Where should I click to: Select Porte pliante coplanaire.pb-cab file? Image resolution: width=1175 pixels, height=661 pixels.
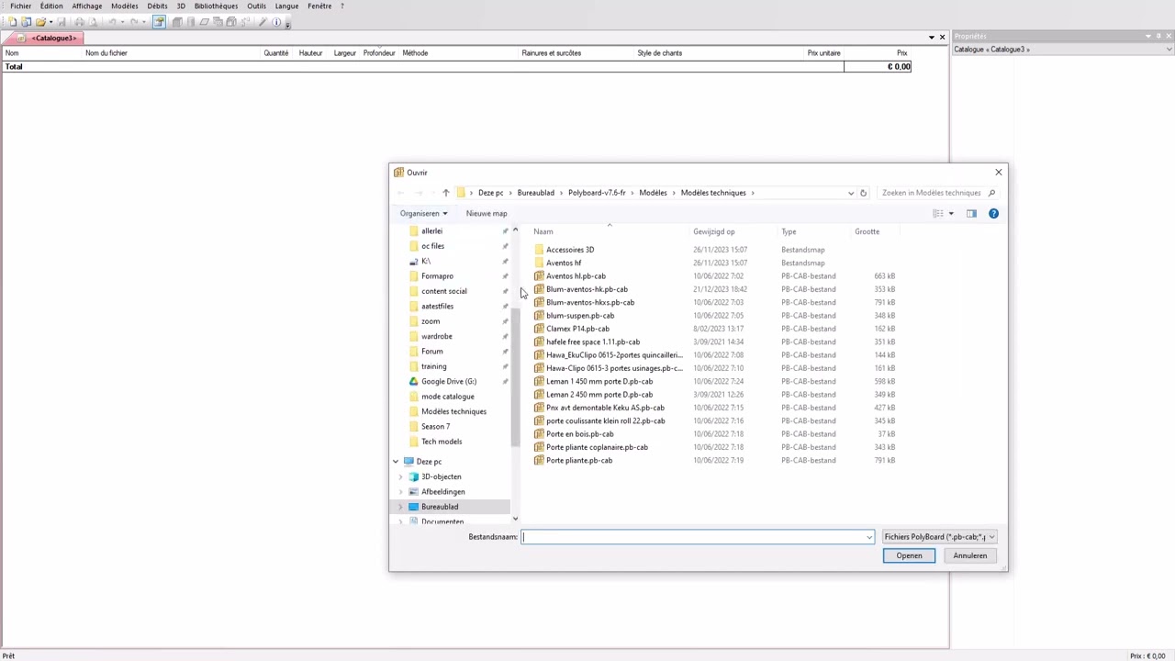tap(597, 447)
